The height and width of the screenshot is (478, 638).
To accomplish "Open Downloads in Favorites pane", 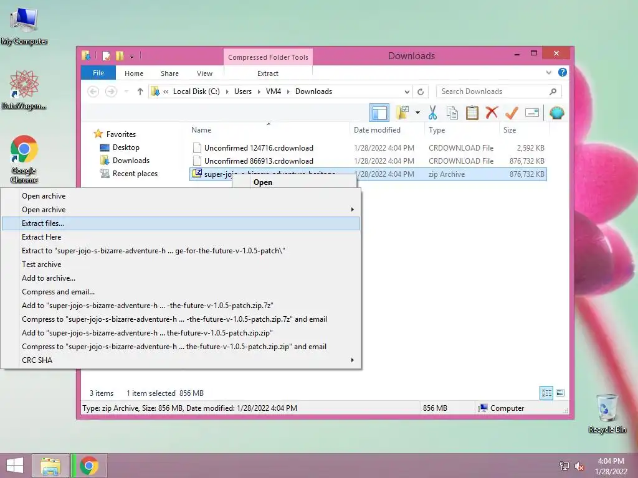I will [131, 161].
